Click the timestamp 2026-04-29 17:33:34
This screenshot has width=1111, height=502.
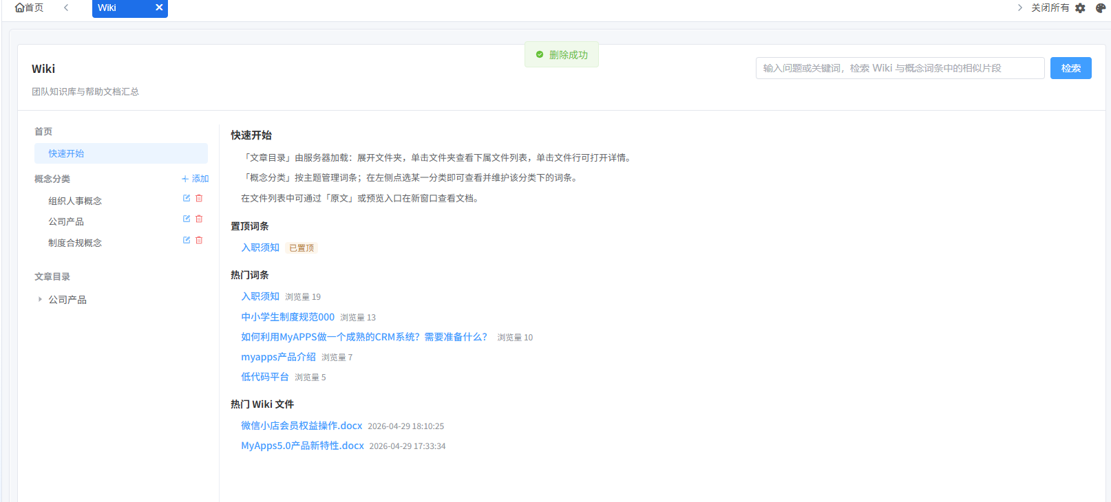pos(408,446)
